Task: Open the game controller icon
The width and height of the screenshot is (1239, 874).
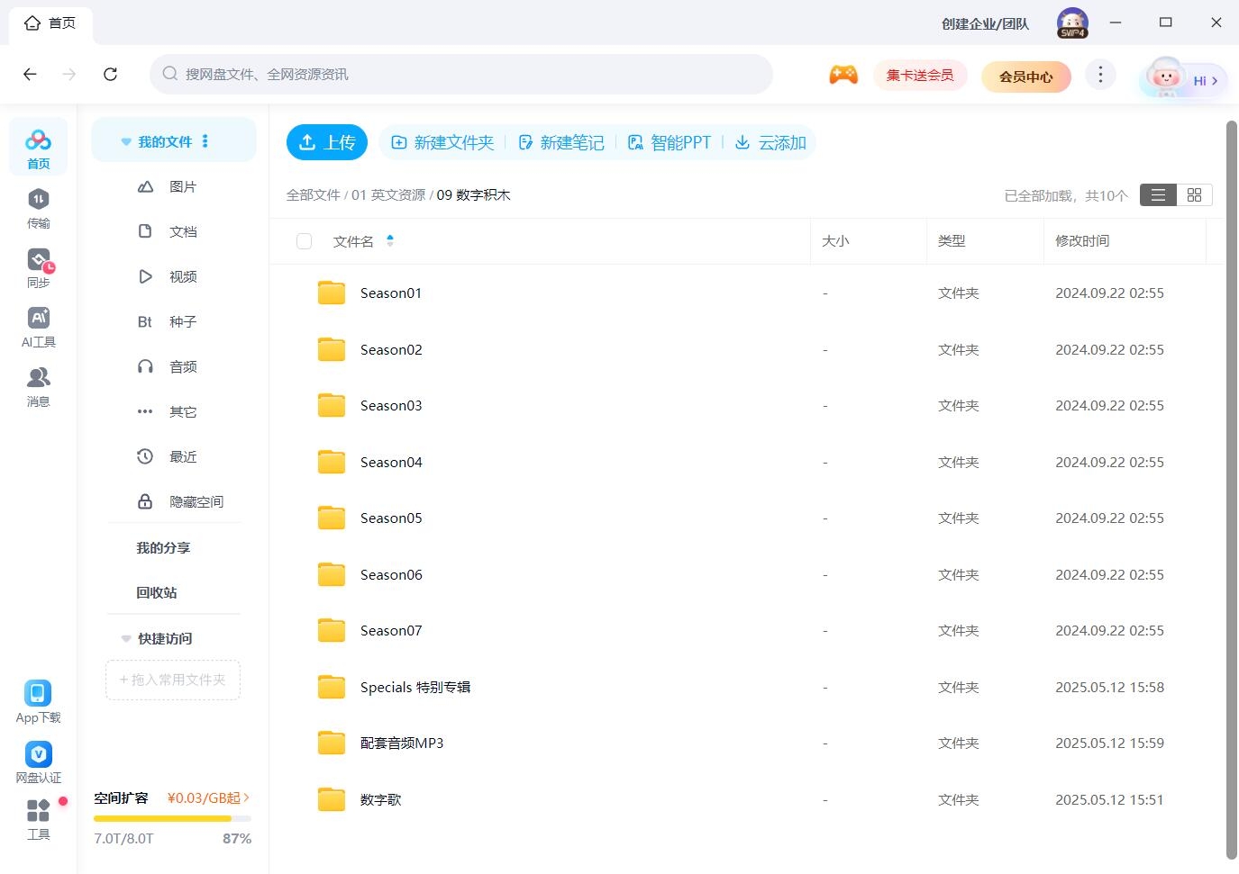Action: pos(843,75)
